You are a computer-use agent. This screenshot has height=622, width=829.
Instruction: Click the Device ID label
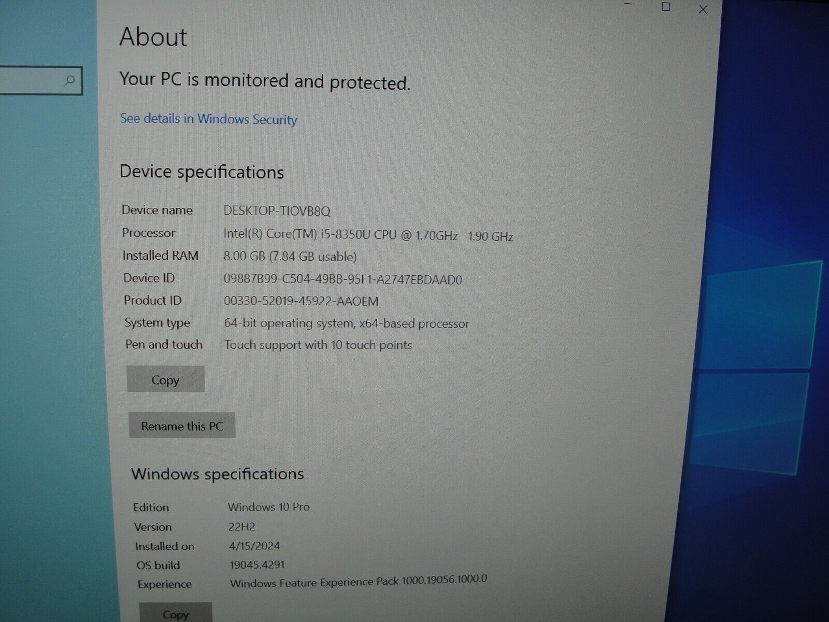[149, 278]
